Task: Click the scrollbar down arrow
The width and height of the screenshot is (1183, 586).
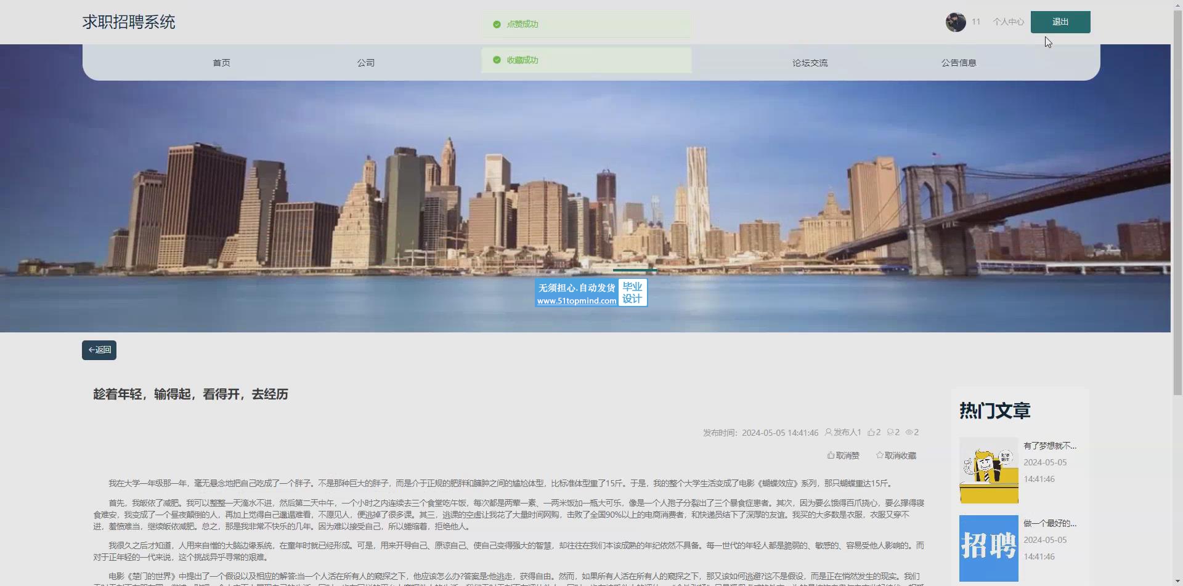Action: pos(1177,580)
